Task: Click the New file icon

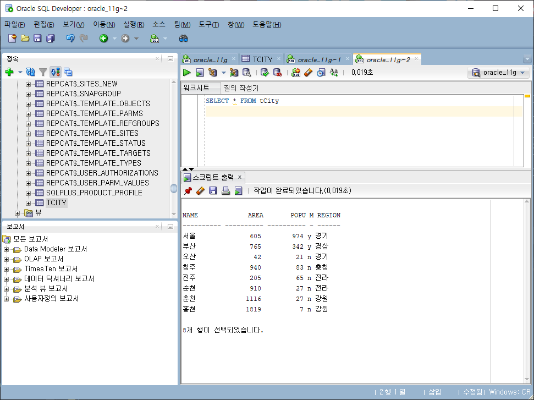Action: (x=12, y=38)
